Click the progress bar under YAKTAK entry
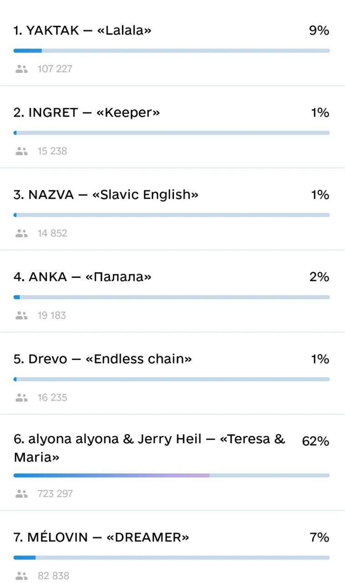Screen dimensions: 345x583 pyautogui.click(x=171, y=51)
